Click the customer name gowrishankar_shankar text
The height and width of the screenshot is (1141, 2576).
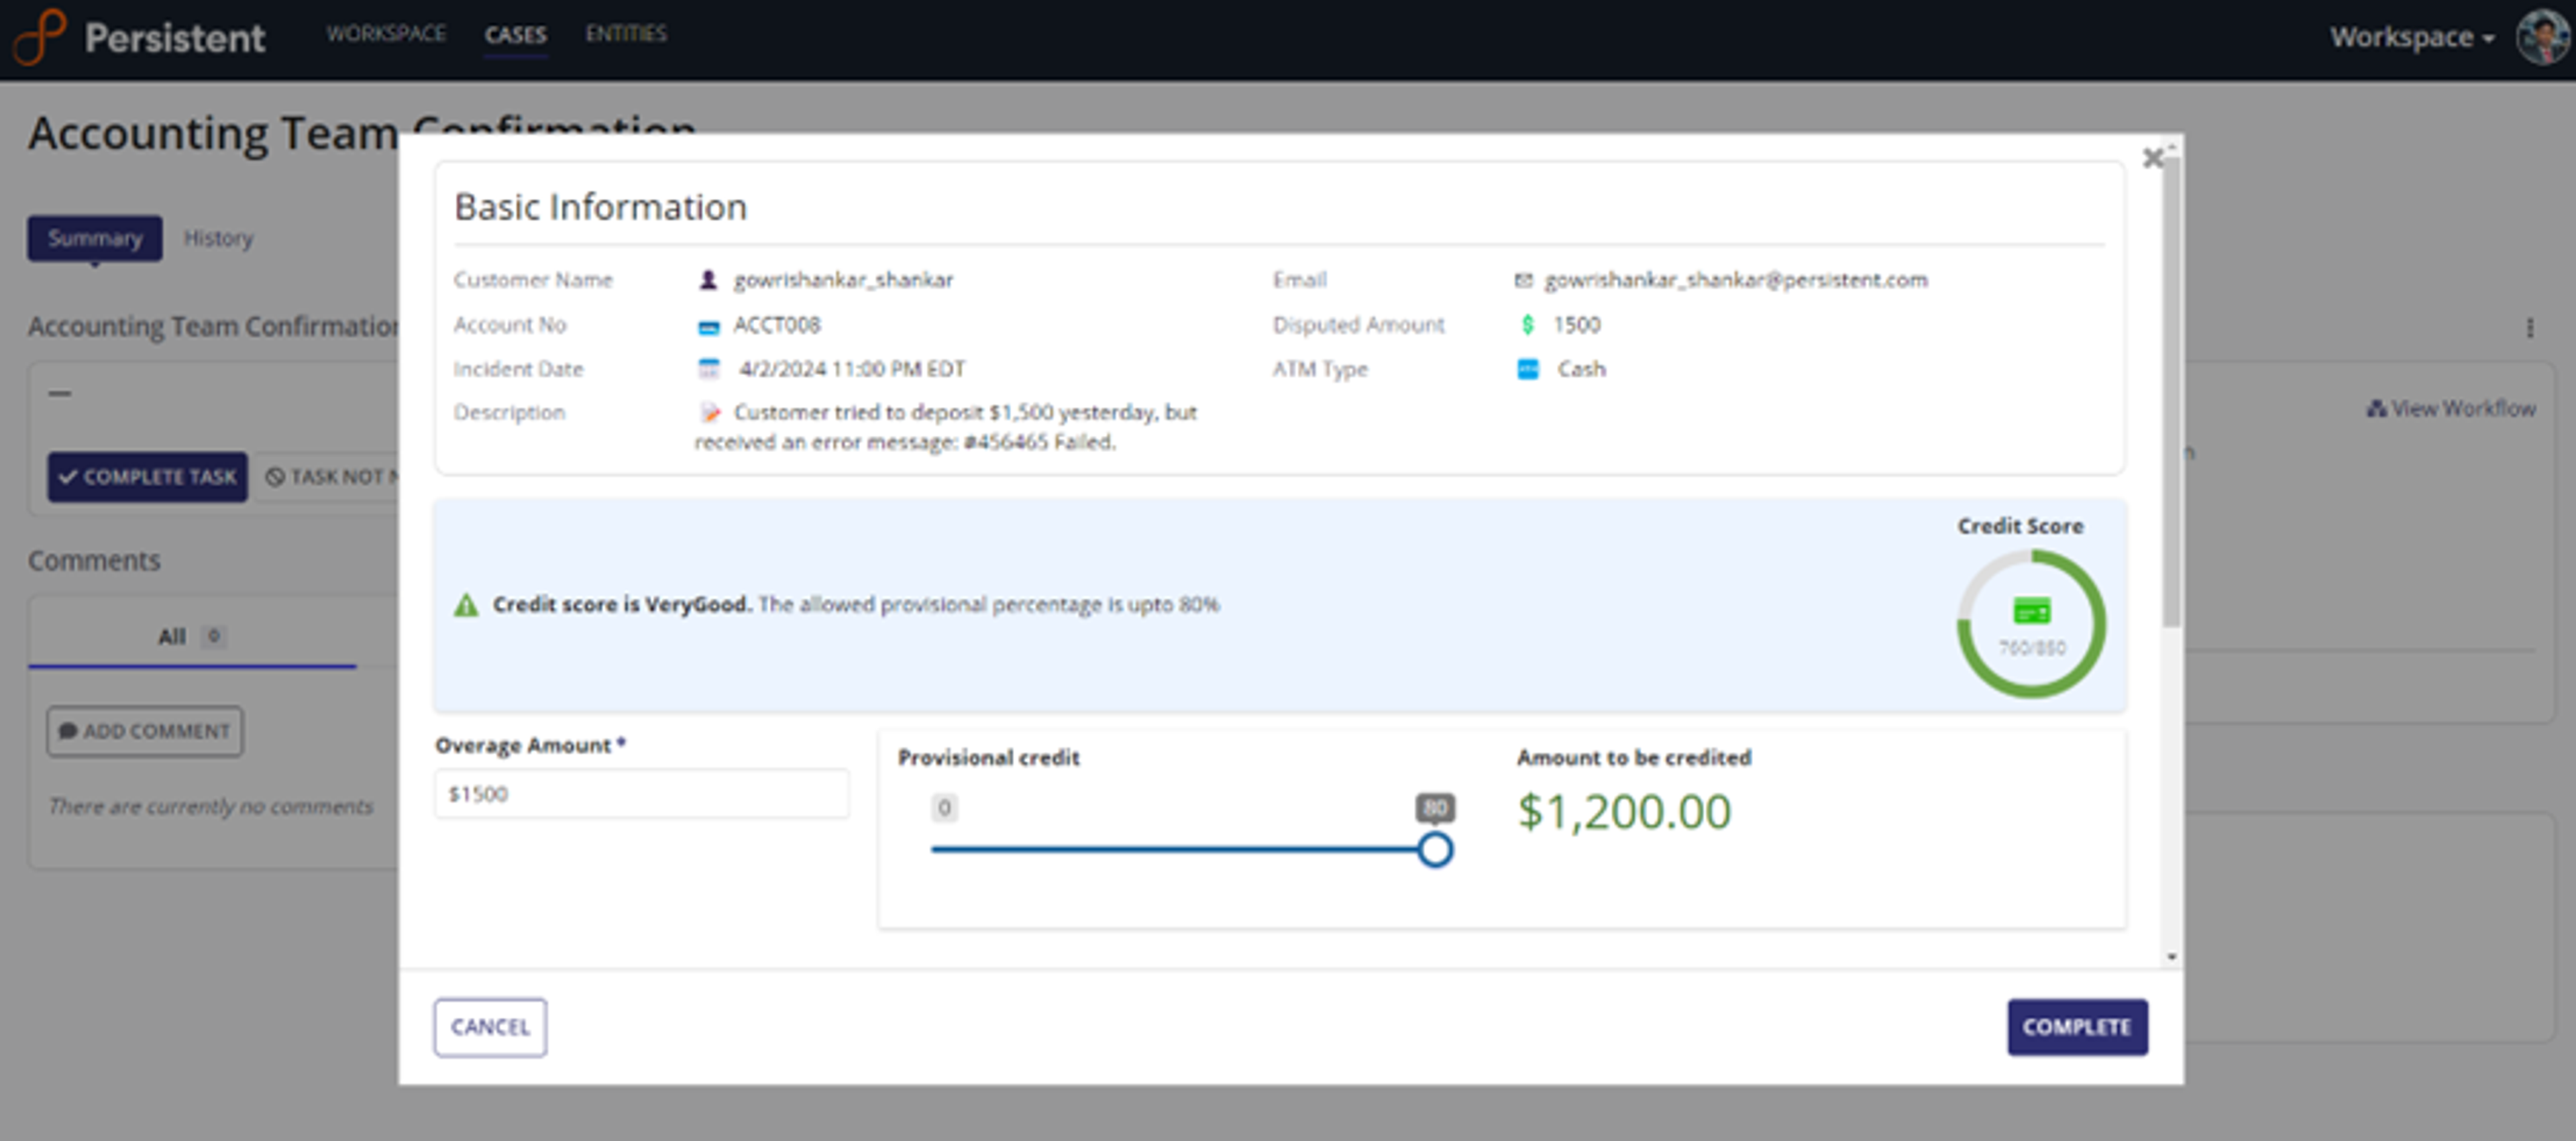[843, 280]
